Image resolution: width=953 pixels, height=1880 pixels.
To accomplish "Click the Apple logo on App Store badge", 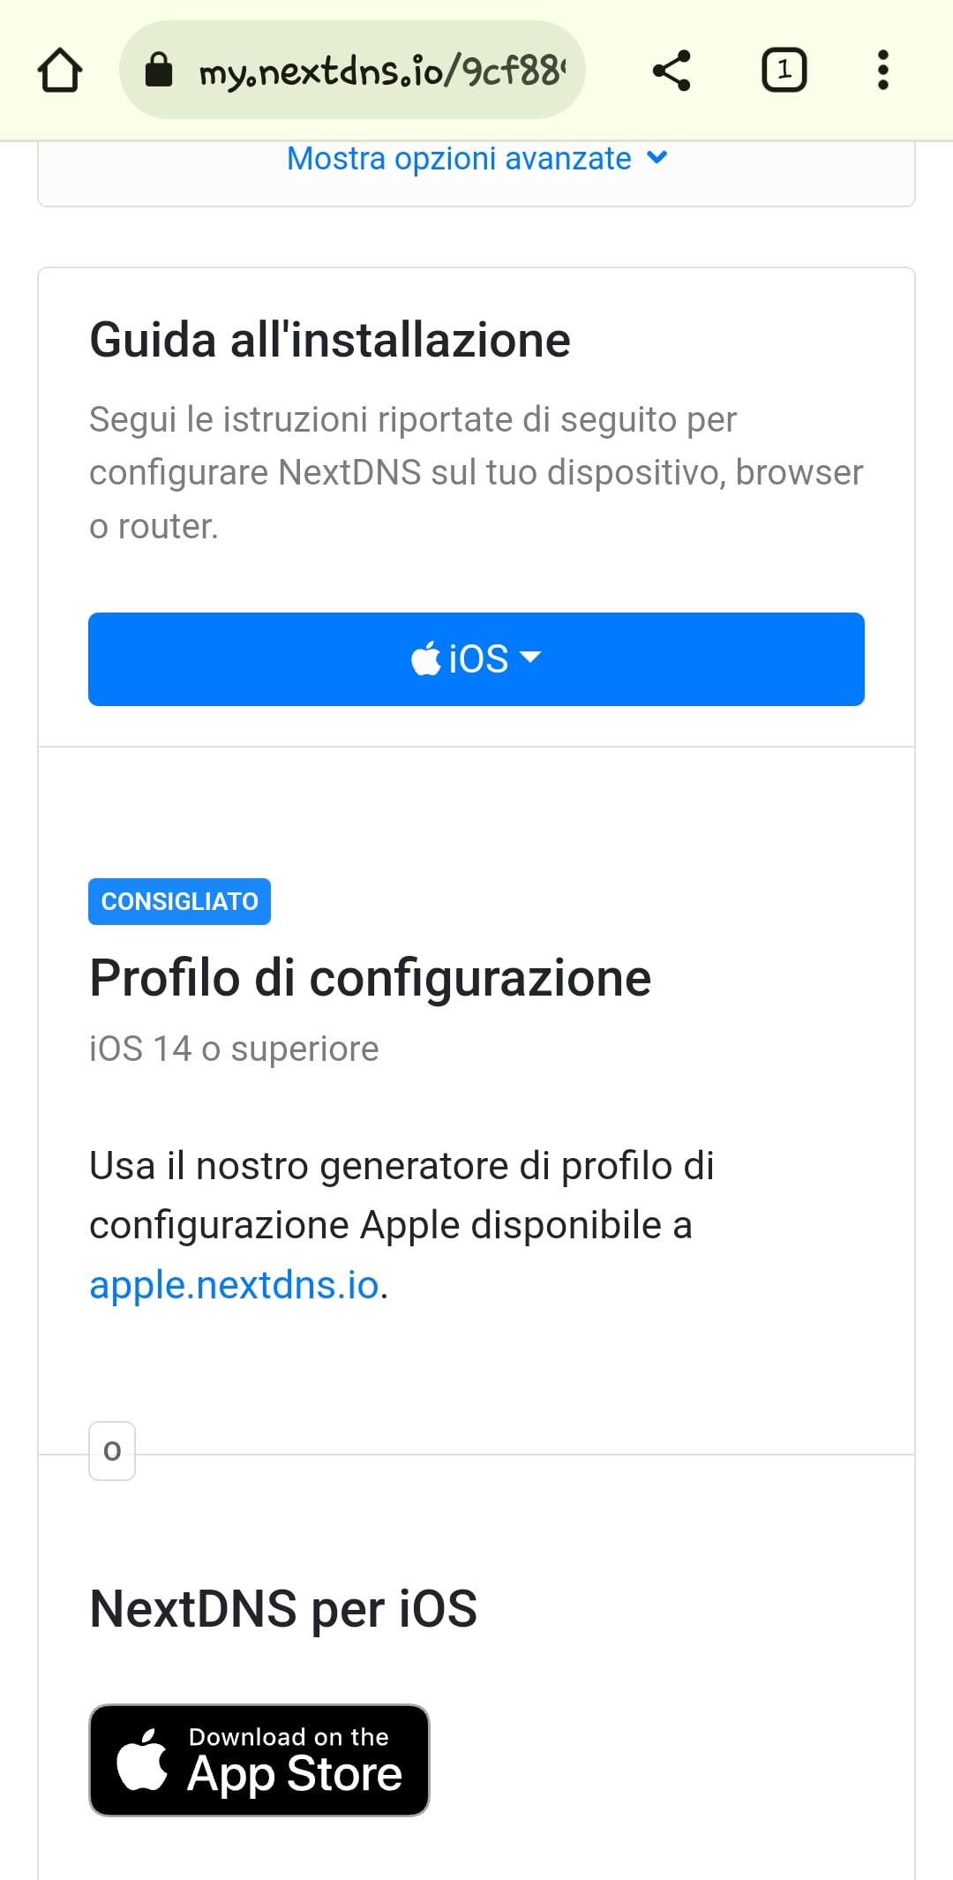I will pyautogui.click(x=142, y=1760).
